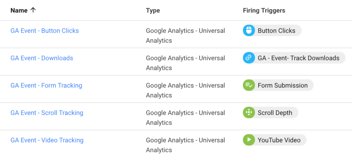Viewport: 352px width, 156px height.
Task: Open the GA Event - Downloads tag
Action: [x=42, y=58]
